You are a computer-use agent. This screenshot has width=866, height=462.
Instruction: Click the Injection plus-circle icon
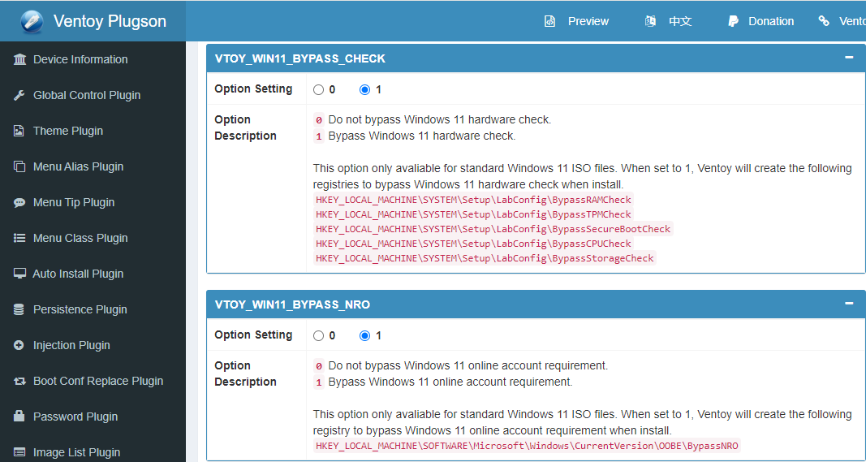point(19,345)
